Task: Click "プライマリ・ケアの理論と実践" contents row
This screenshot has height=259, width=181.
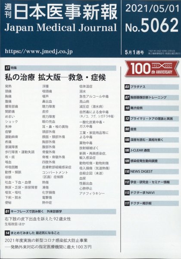Action: click(152, 119)
